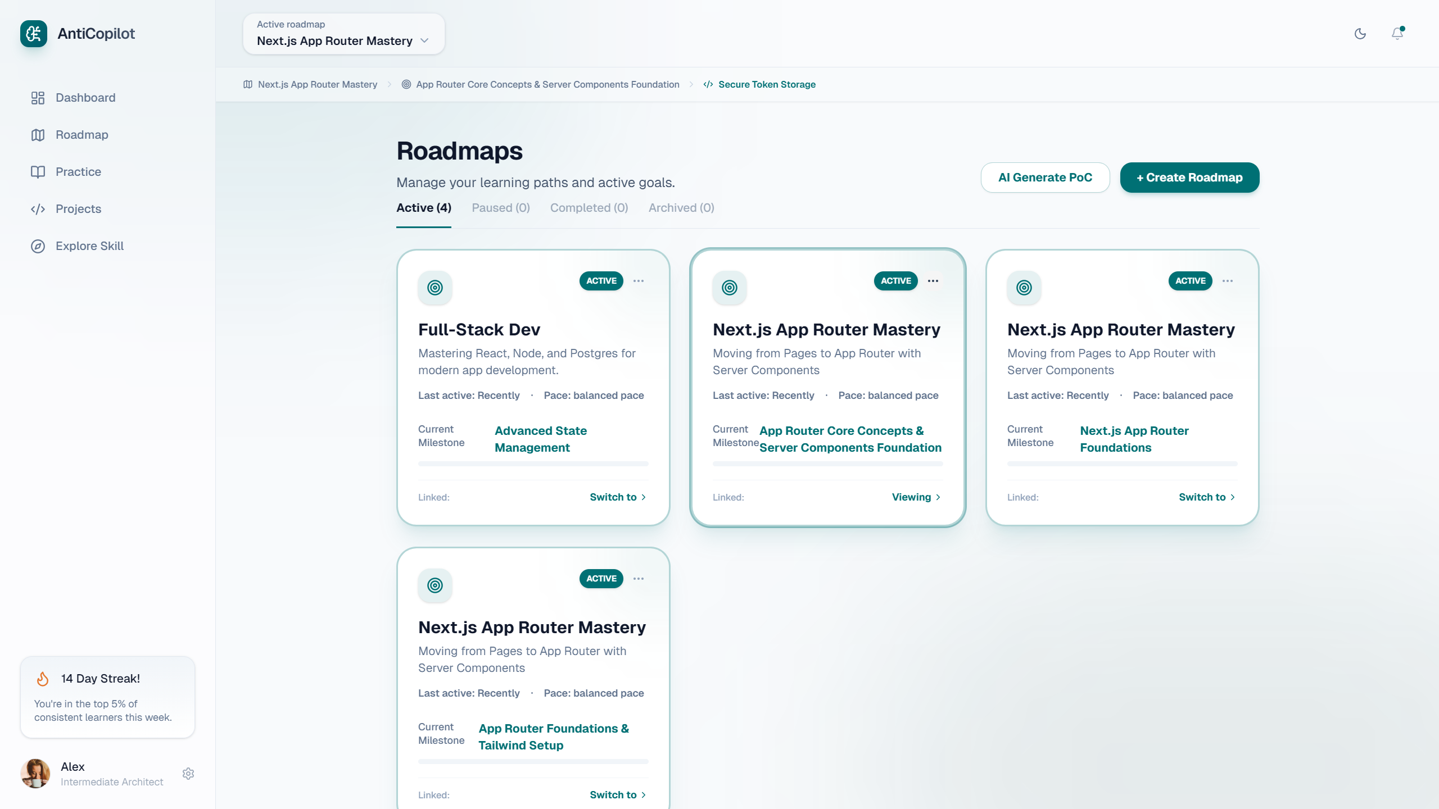Click the ACTIVE badge on the Tailwind Setup card
The image size is (1439, 809).
click(x=601, y=579)
